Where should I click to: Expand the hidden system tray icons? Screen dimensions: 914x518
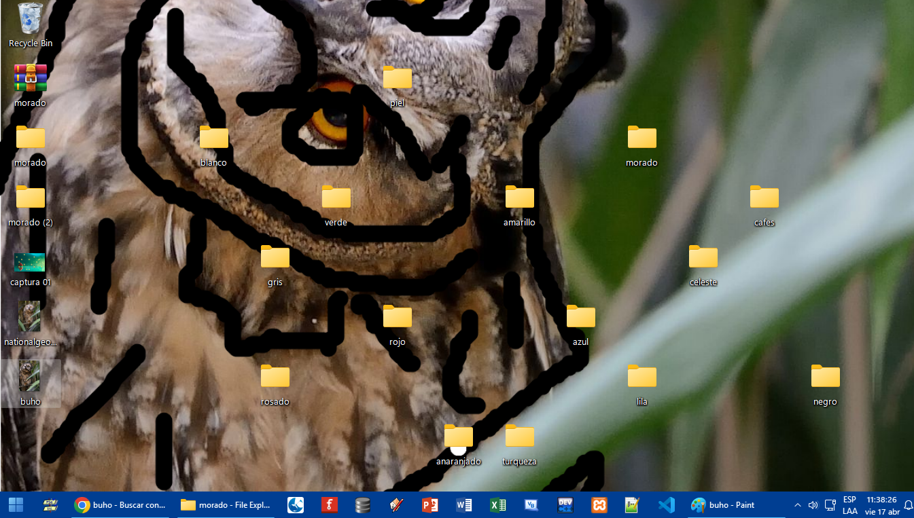797,505
